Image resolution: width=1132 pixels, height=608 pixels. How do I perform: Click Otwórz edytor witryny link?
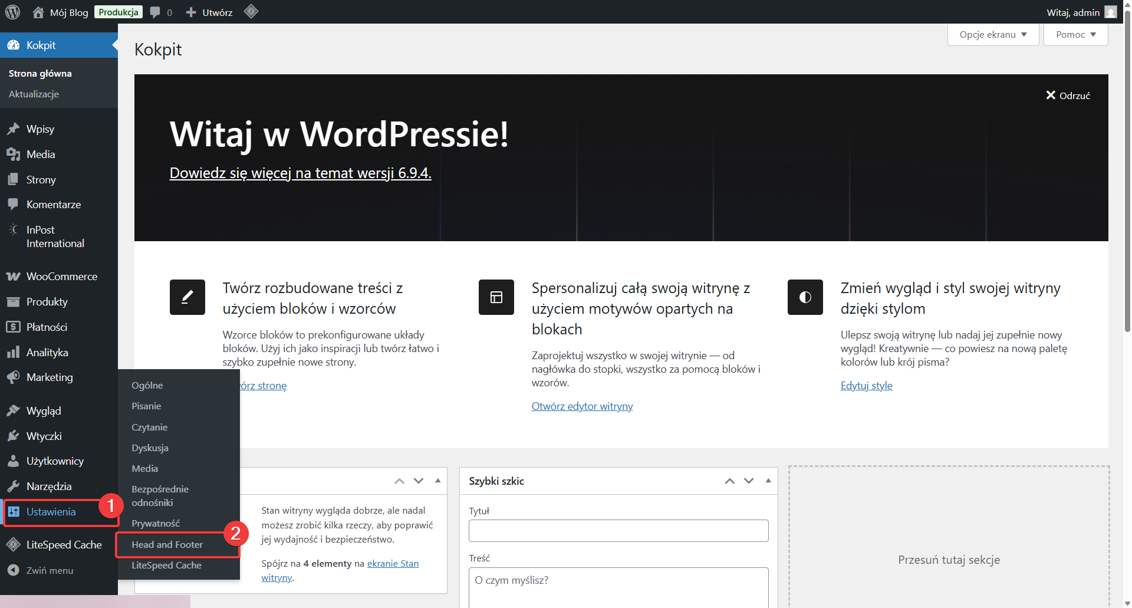click(x=582, y=406)
